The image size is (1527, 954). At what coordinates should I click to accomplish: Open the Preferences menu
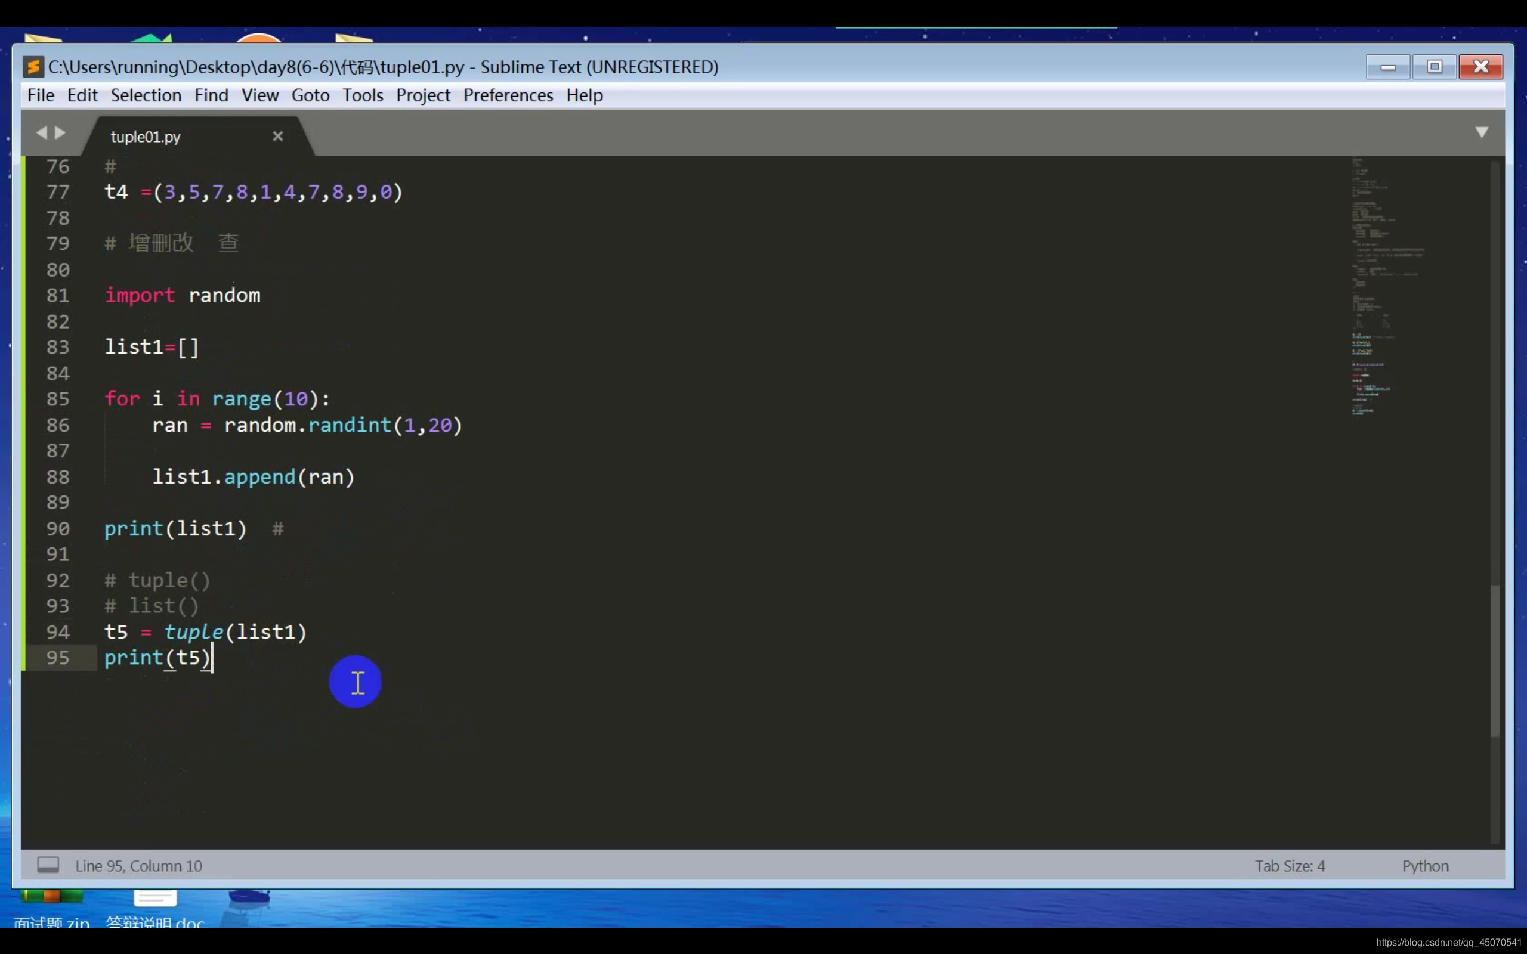(x=508, y=95)
